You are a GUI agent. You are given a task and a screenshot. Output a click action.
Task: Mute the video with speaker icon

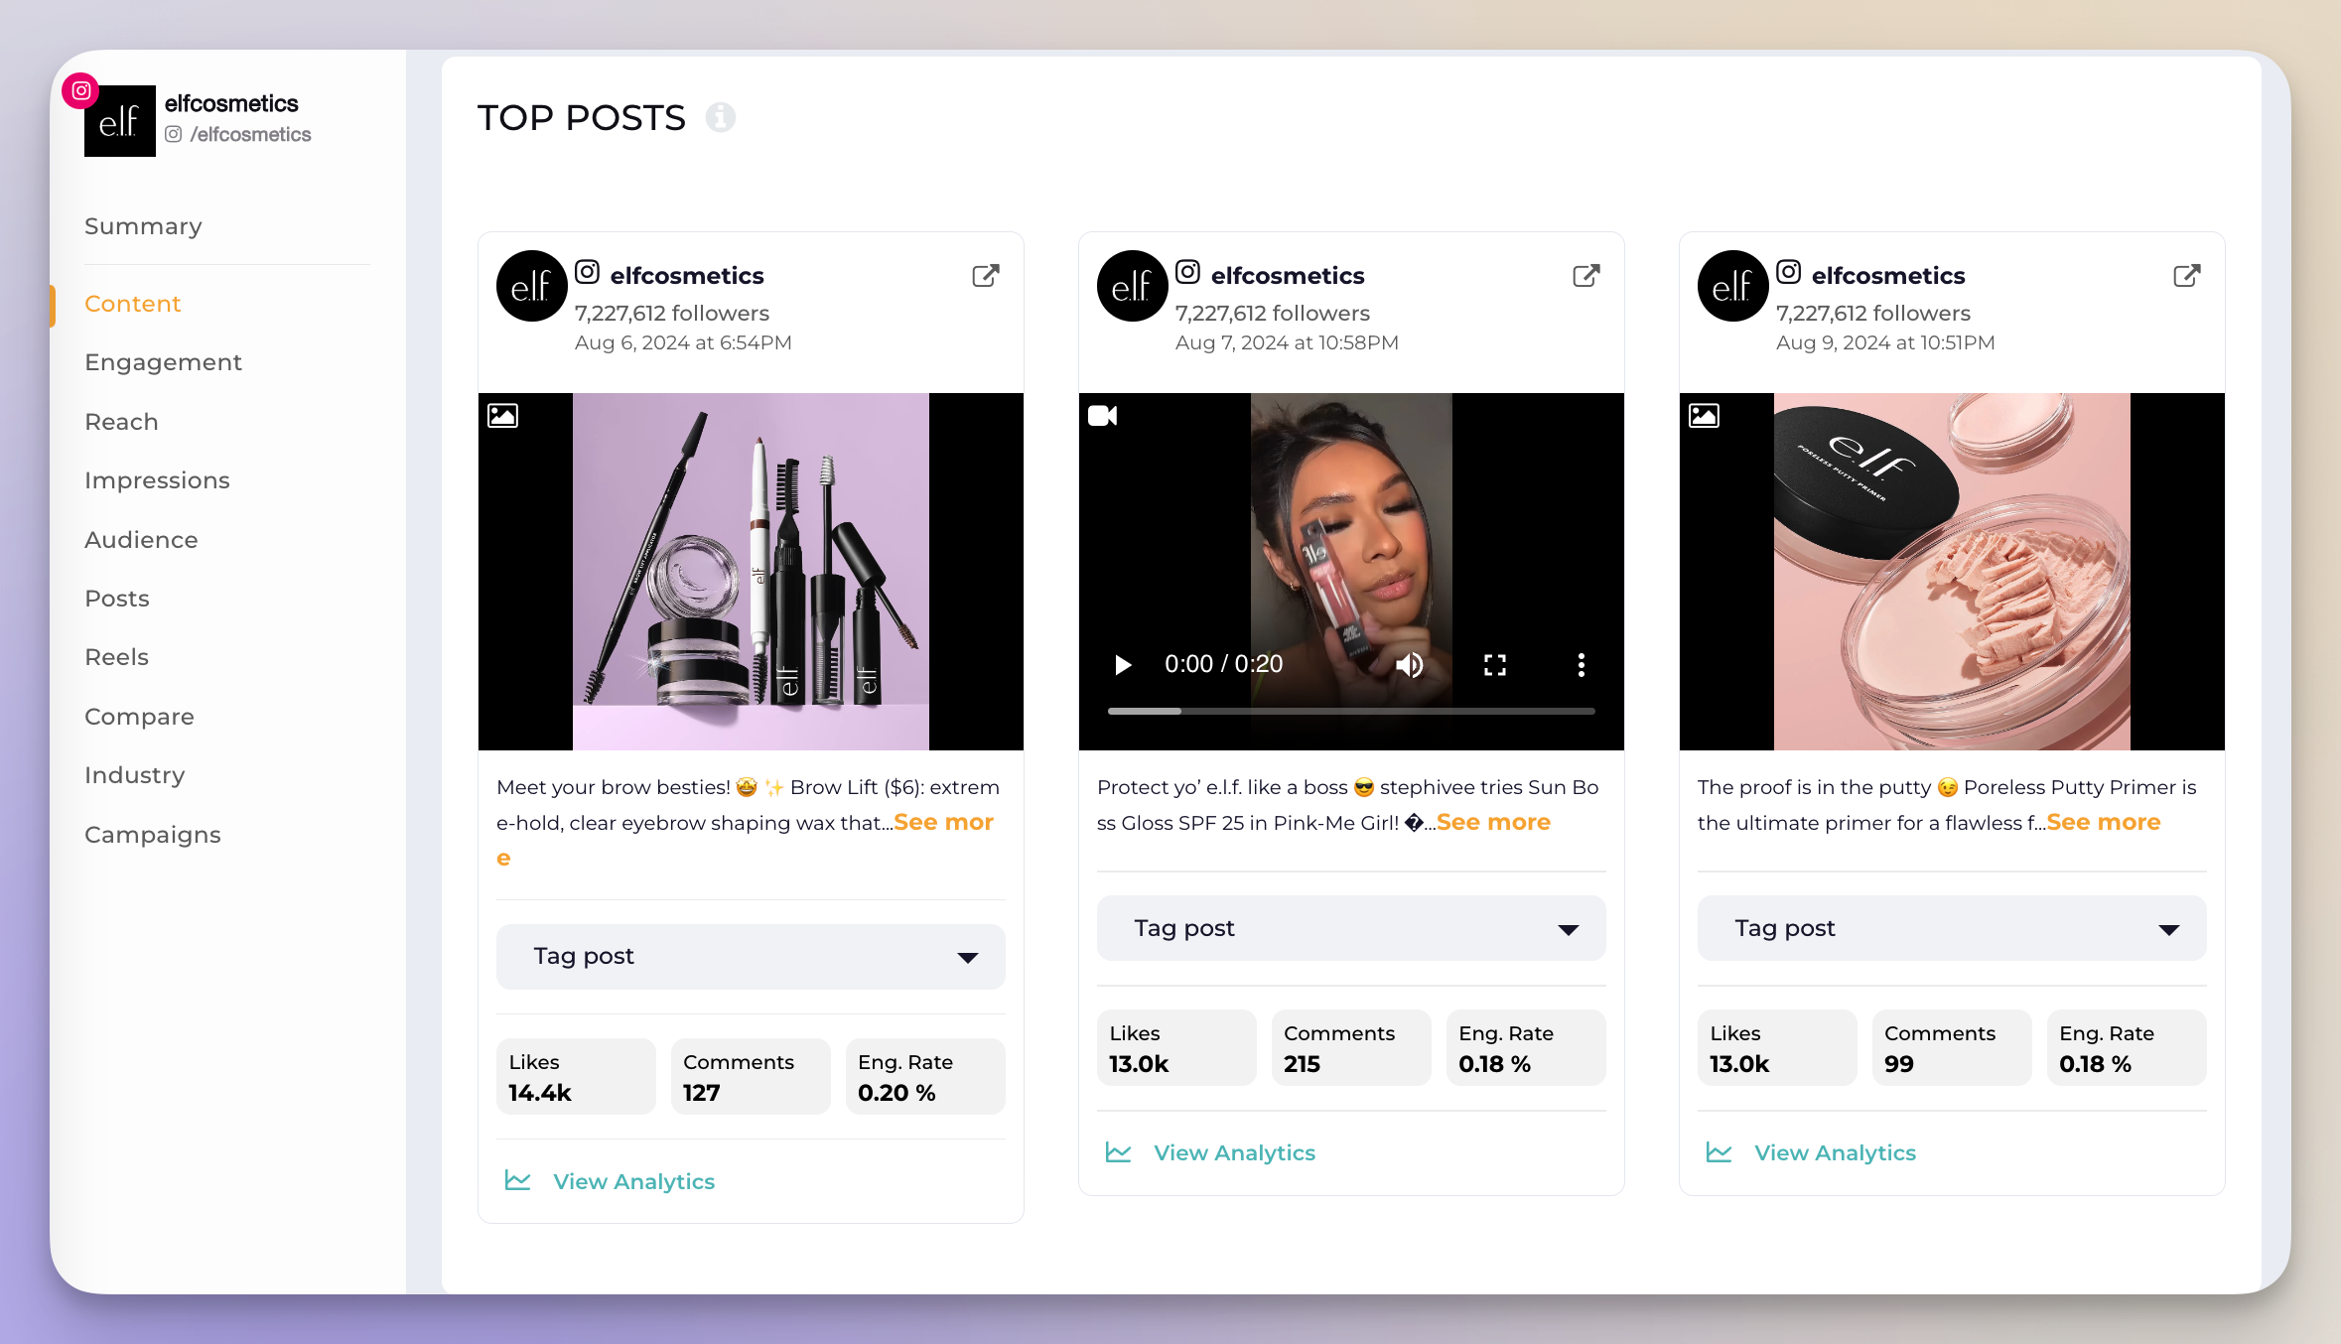point(1410,664)
